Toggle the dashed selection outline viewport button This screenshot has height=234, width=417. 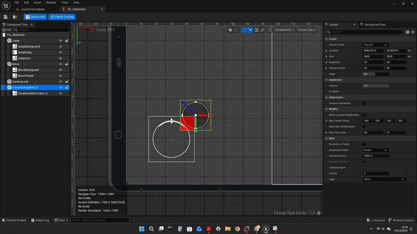pyautogui.click(x=244, y=30)
